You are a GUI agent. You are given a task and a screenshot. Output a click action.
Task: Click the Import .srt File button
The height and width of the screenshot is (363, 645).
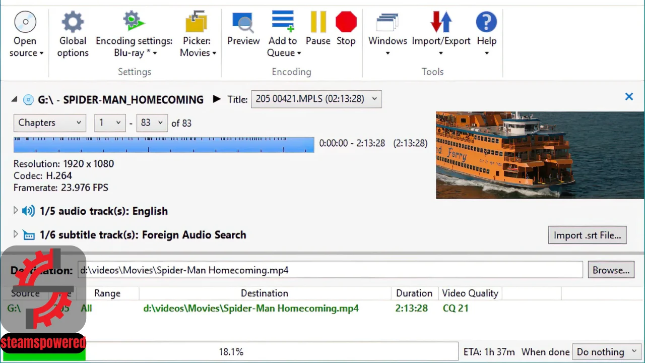587,235
